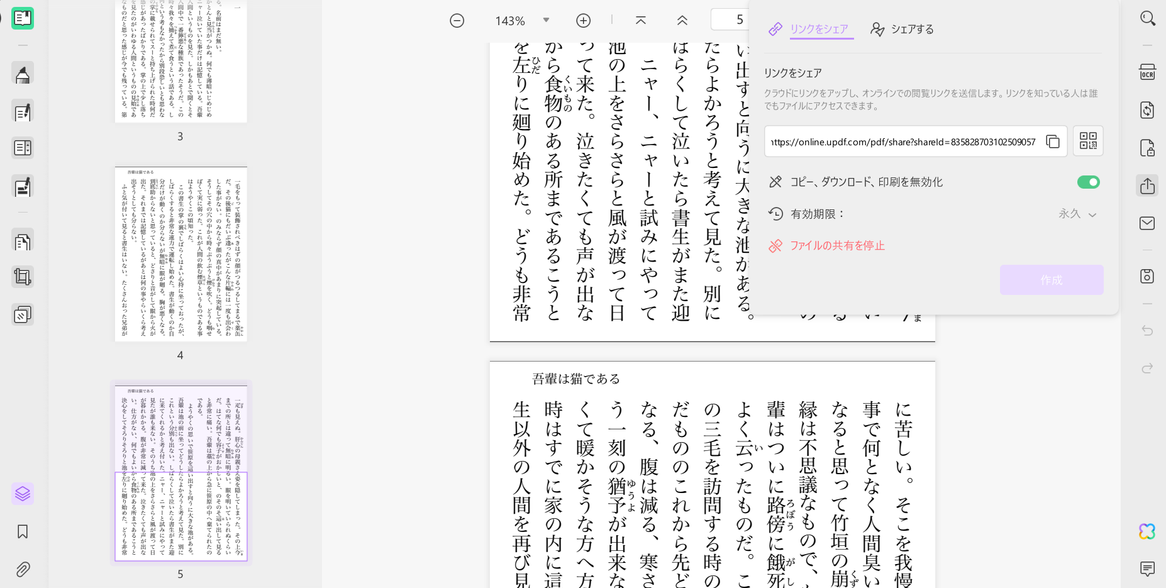Open the Convert PDF tool
Image resolution: width=1166 pixels, height=588 pixels.
1148,110
